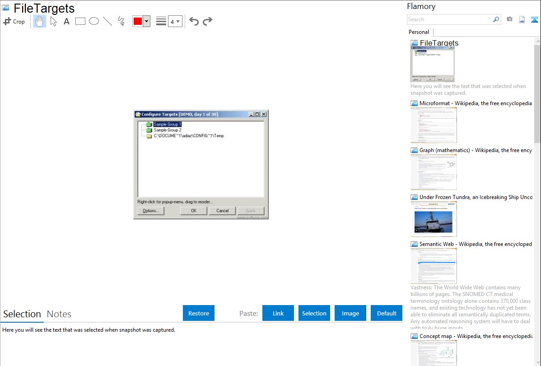This screenshot has width=541, height=366.
Task: Click the icon beside Graph (mathematics) entry
Action: [414, 150]
